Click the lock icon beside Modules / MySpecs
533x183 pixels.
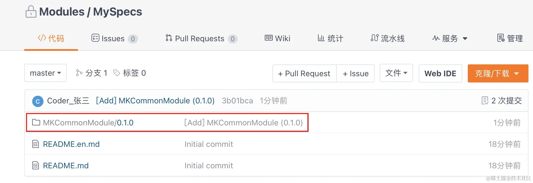[x=31, y=12]
